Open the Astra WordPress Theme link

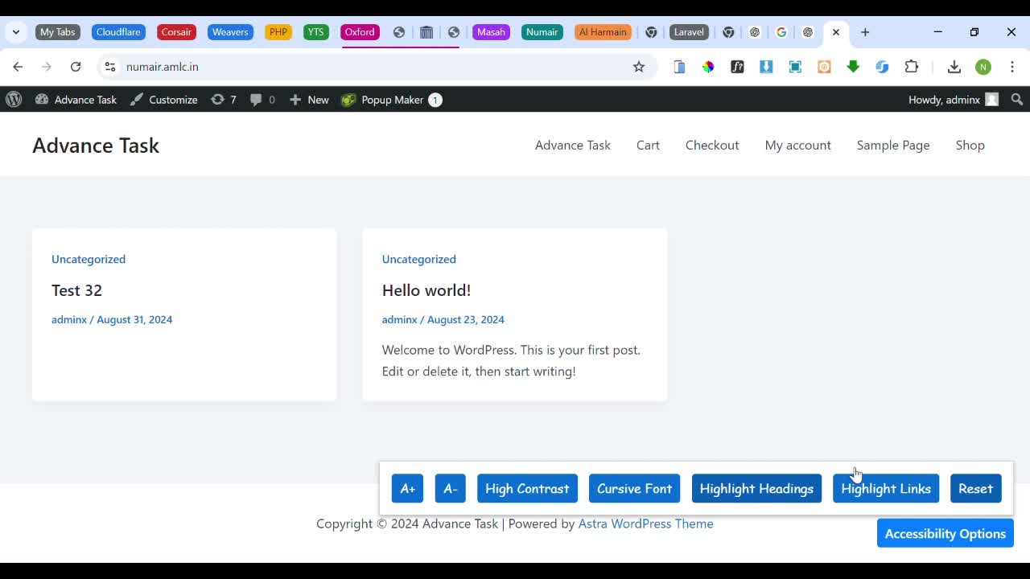(x=645, y=524)
